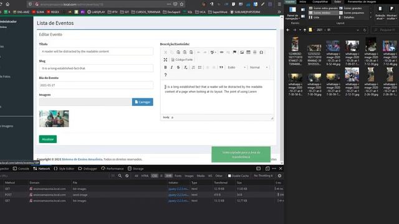Toggle the Media request filter

click(201, 175)
